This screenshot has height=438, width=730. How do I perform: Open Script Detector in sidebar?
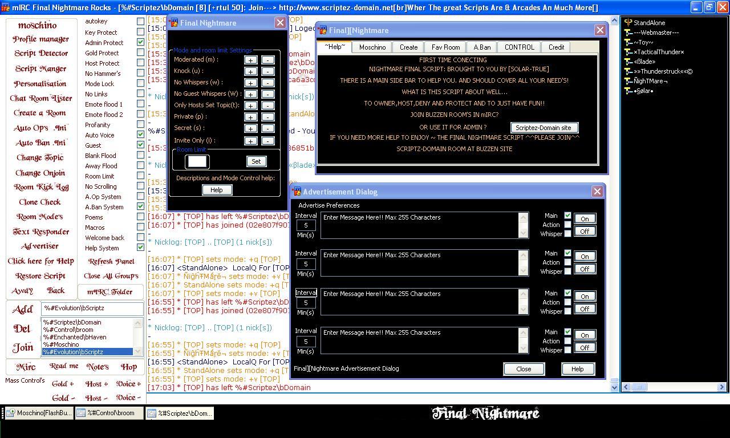[40, 54]
